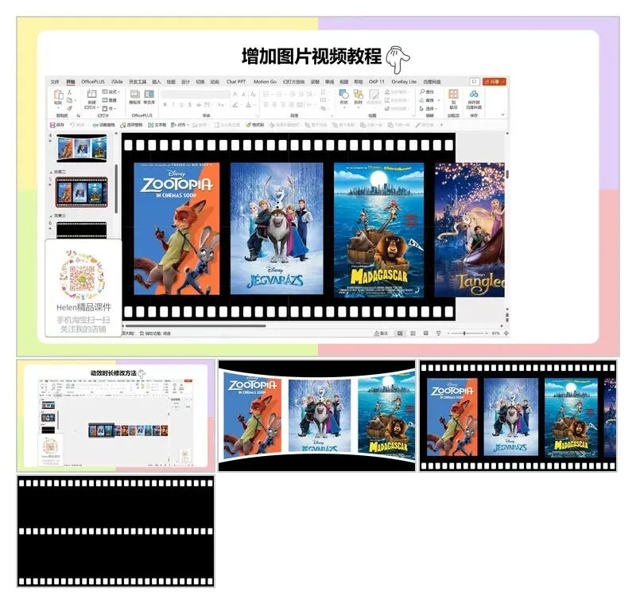Click the Notes button in status bar
The image size is (636, 604).
381,333
